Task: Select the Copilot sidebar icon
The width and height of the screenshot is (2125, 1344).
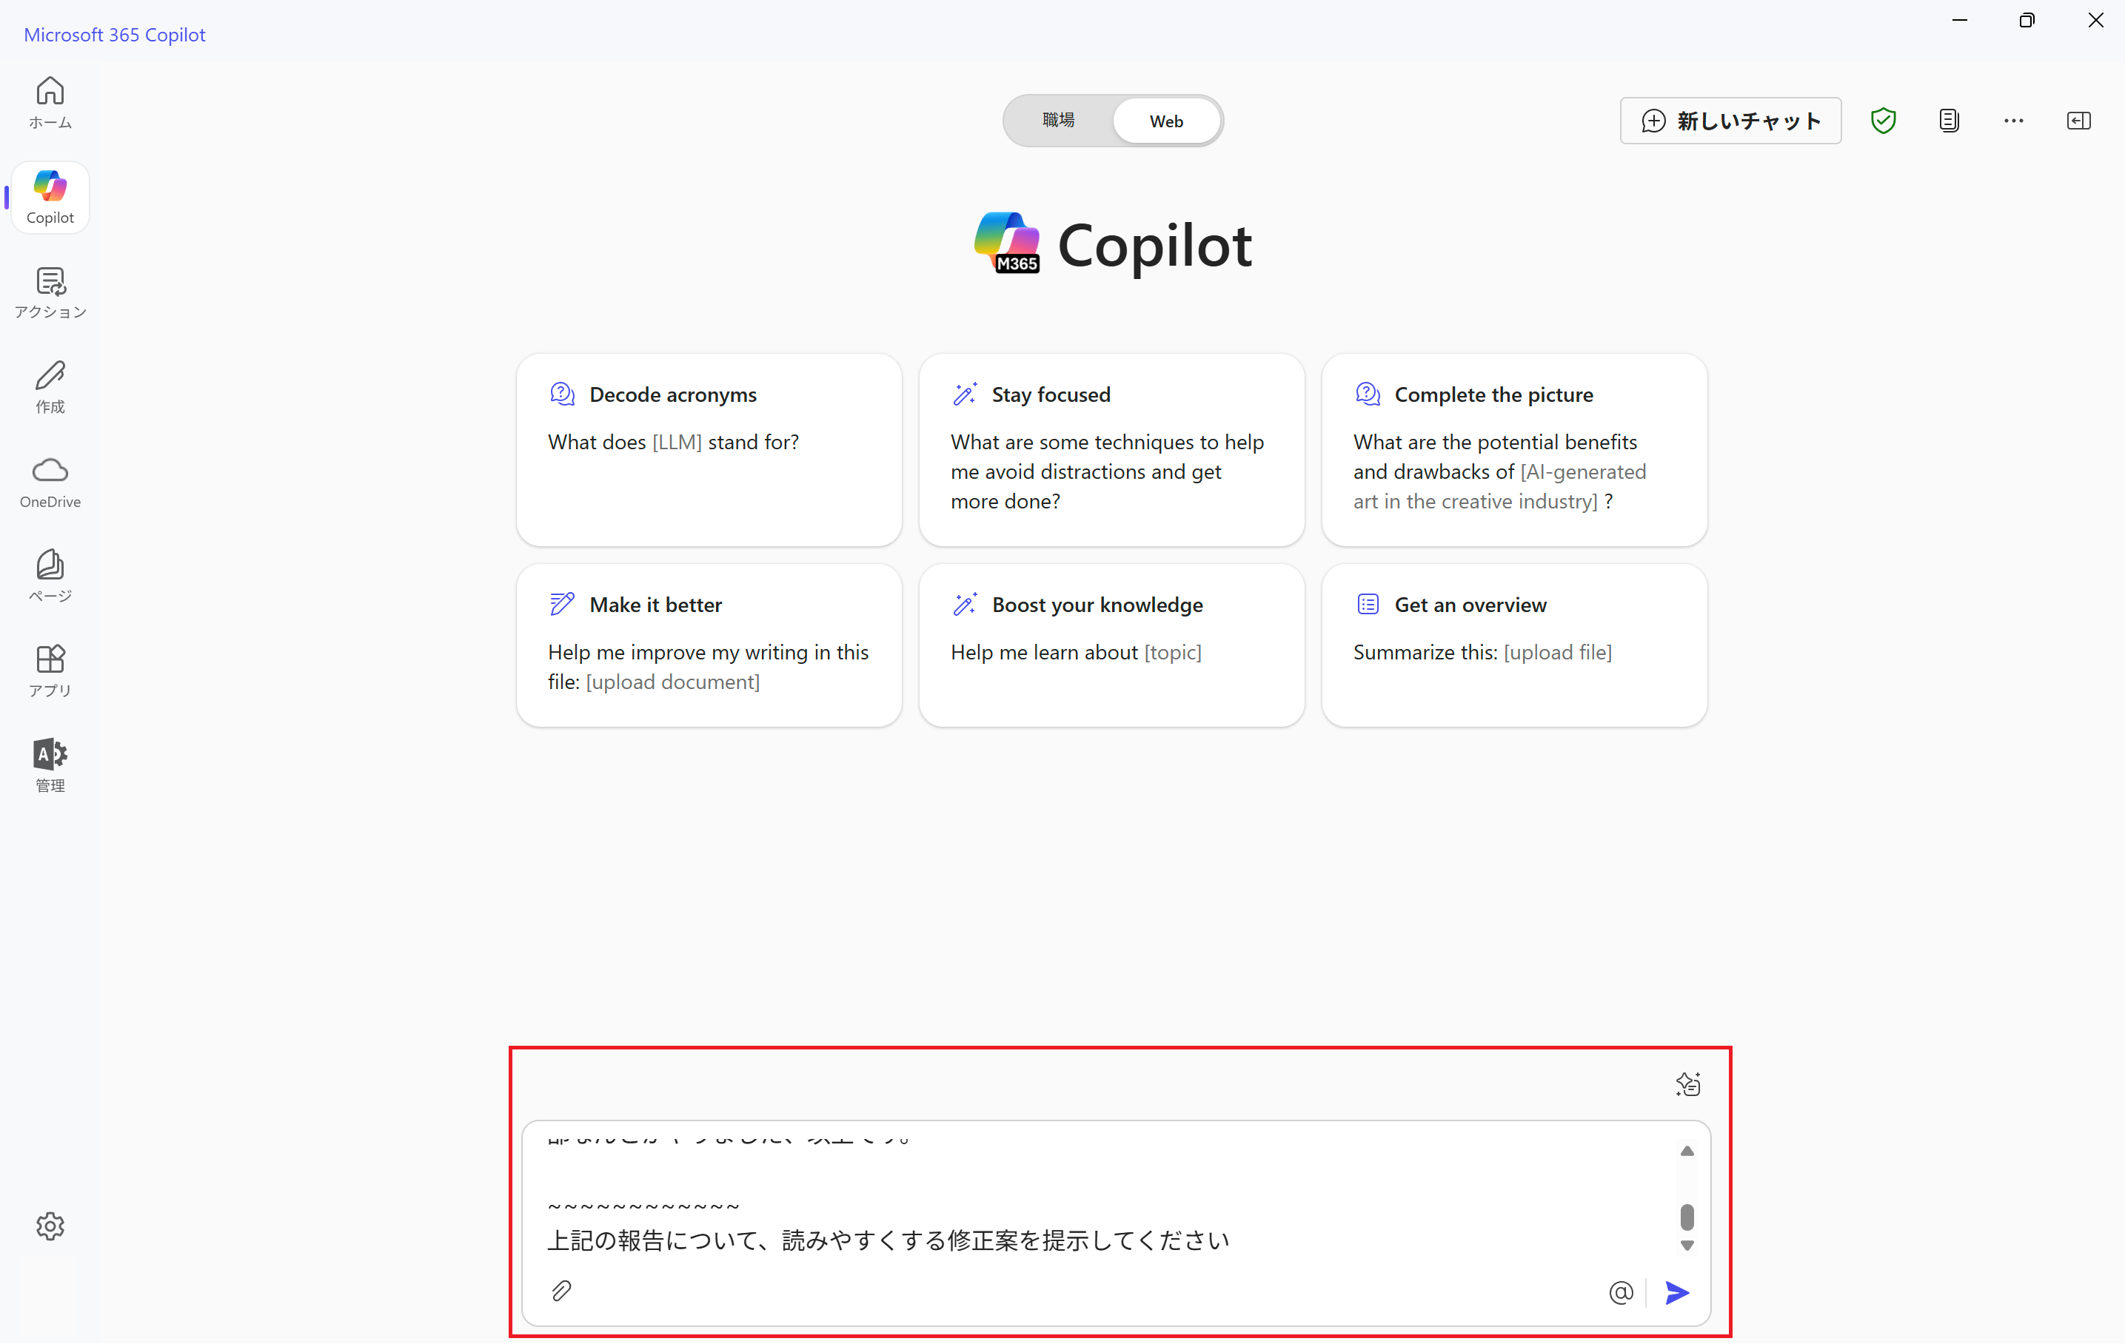Action: 50,198
